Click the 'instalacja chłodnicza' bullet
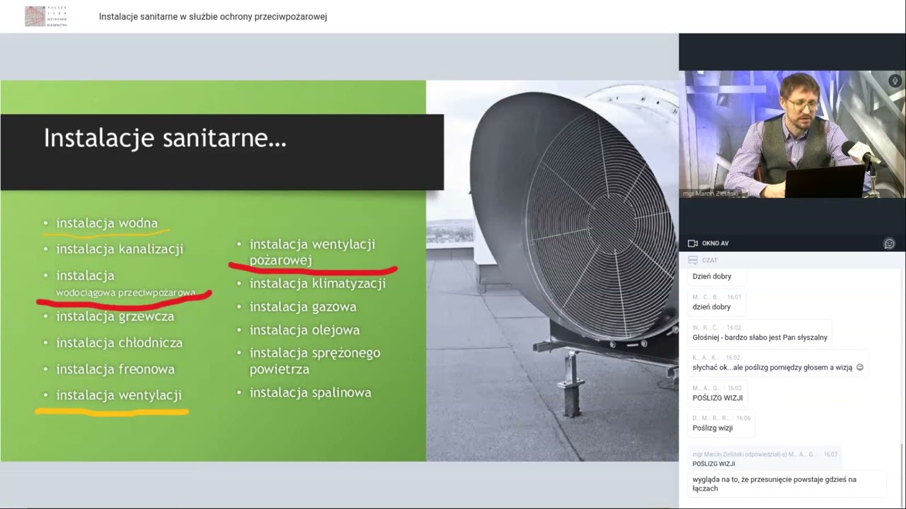Viewport: 906px width, 509px height. [120, 343]
